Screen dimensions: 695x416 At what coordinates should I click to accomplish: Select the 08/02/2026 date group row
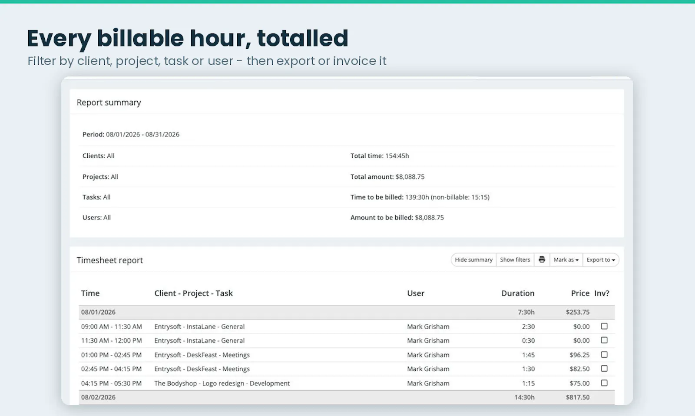pyautogui.click(x=347, y=397)
